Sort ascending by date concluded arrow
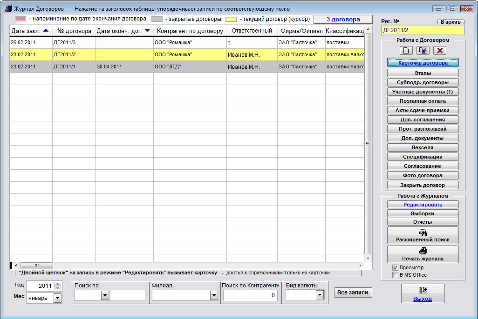478x319 pixels. pyautogui.click(x=45, y=31)
